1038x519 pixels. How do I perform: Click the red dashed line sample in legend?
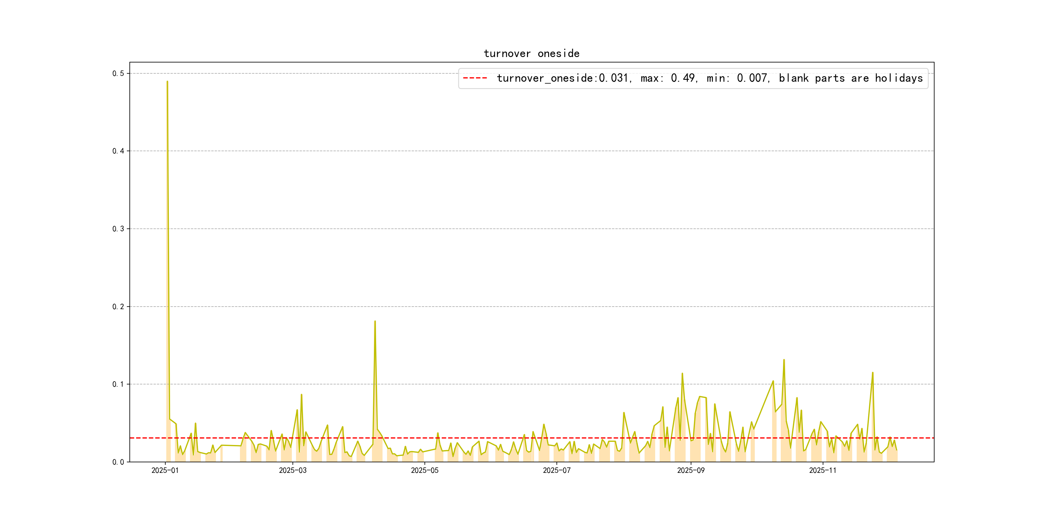(475, 78)
